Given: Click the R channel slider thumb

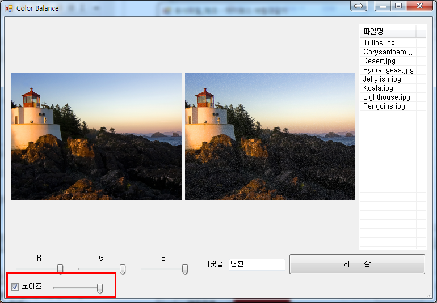Looking at the screenshot, I should (x=60, y=269).
